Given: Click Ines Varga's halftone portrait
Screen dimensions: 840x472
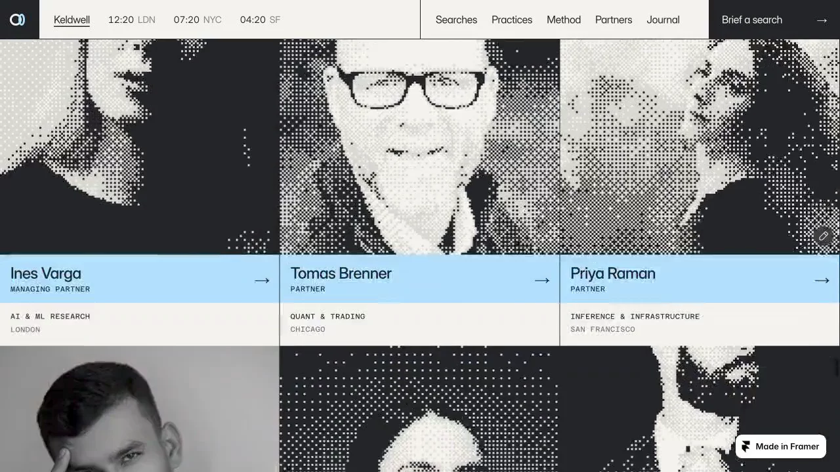Looking at the screenshot, I should 140,147.
